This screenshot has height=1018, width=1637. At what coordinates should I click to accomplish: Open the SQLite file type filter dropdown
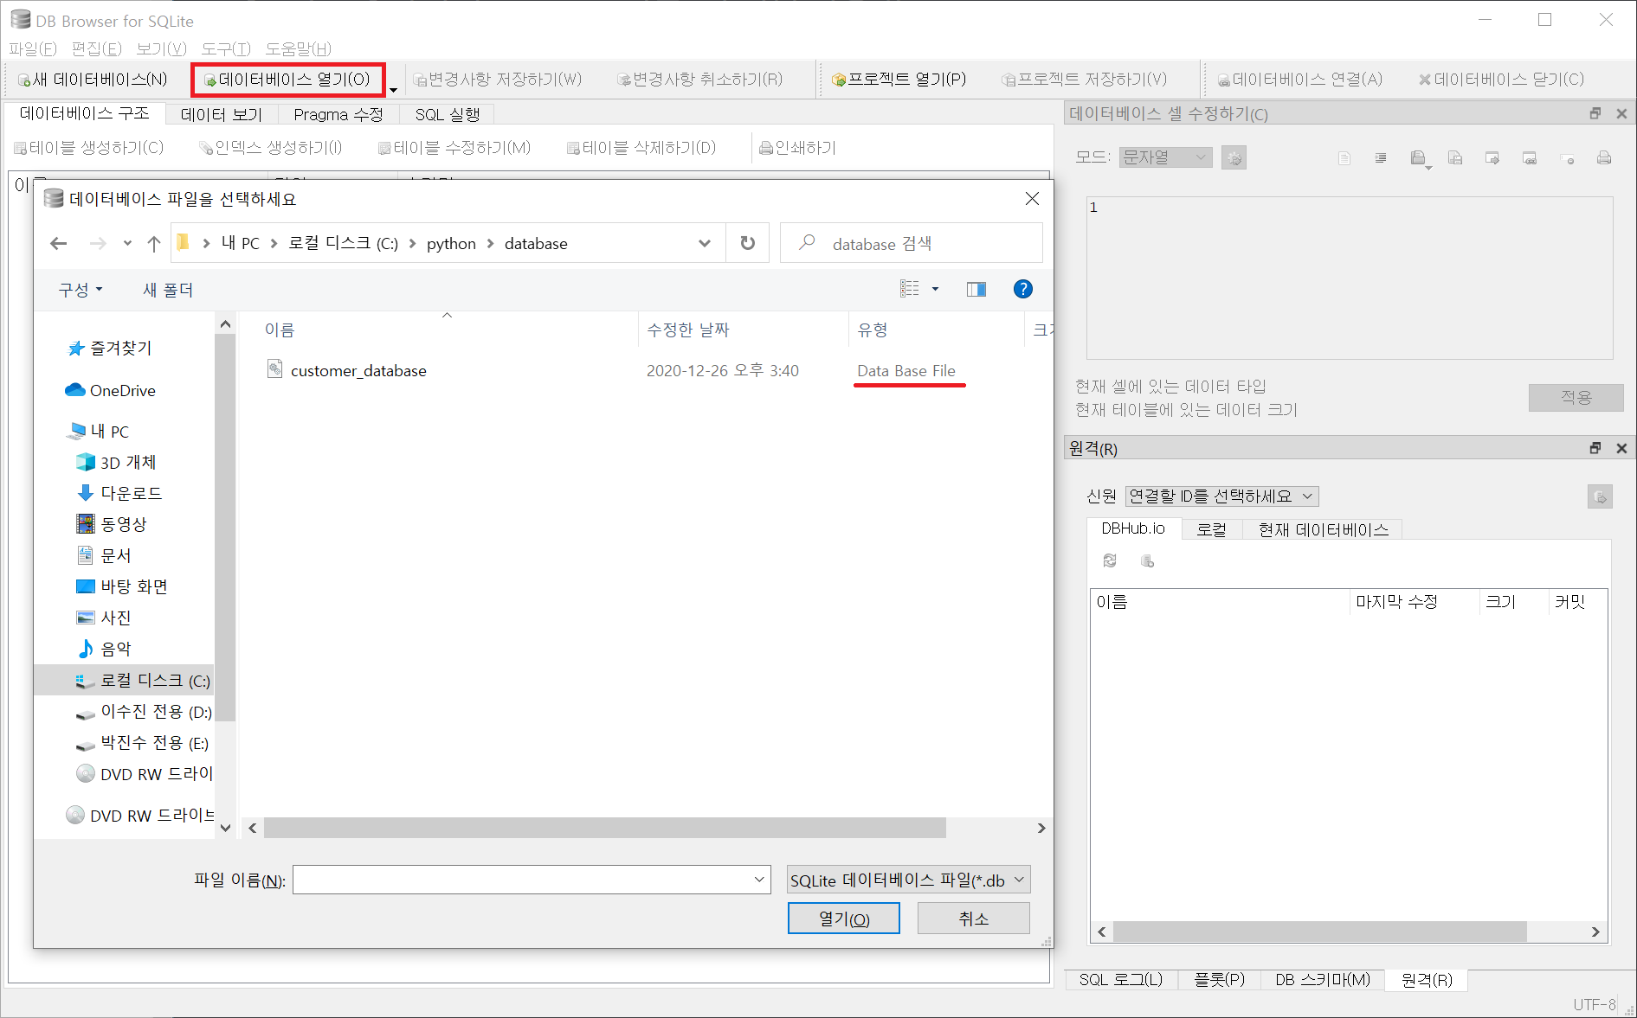click(908, 880)
